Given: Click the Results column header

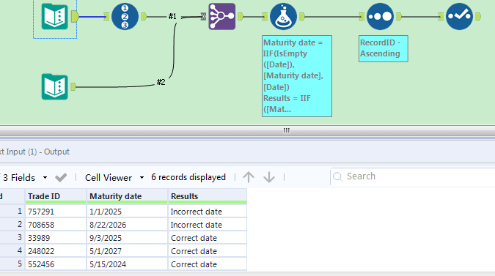Looking at the screenshot, I should (x=208, y=196).
